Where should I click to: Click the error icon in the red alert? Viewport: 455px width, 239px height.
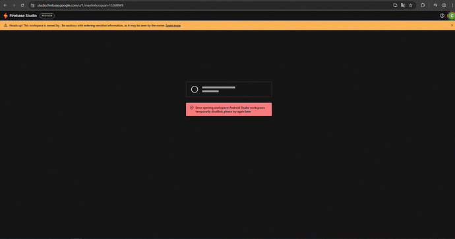(x=191, y=108)
